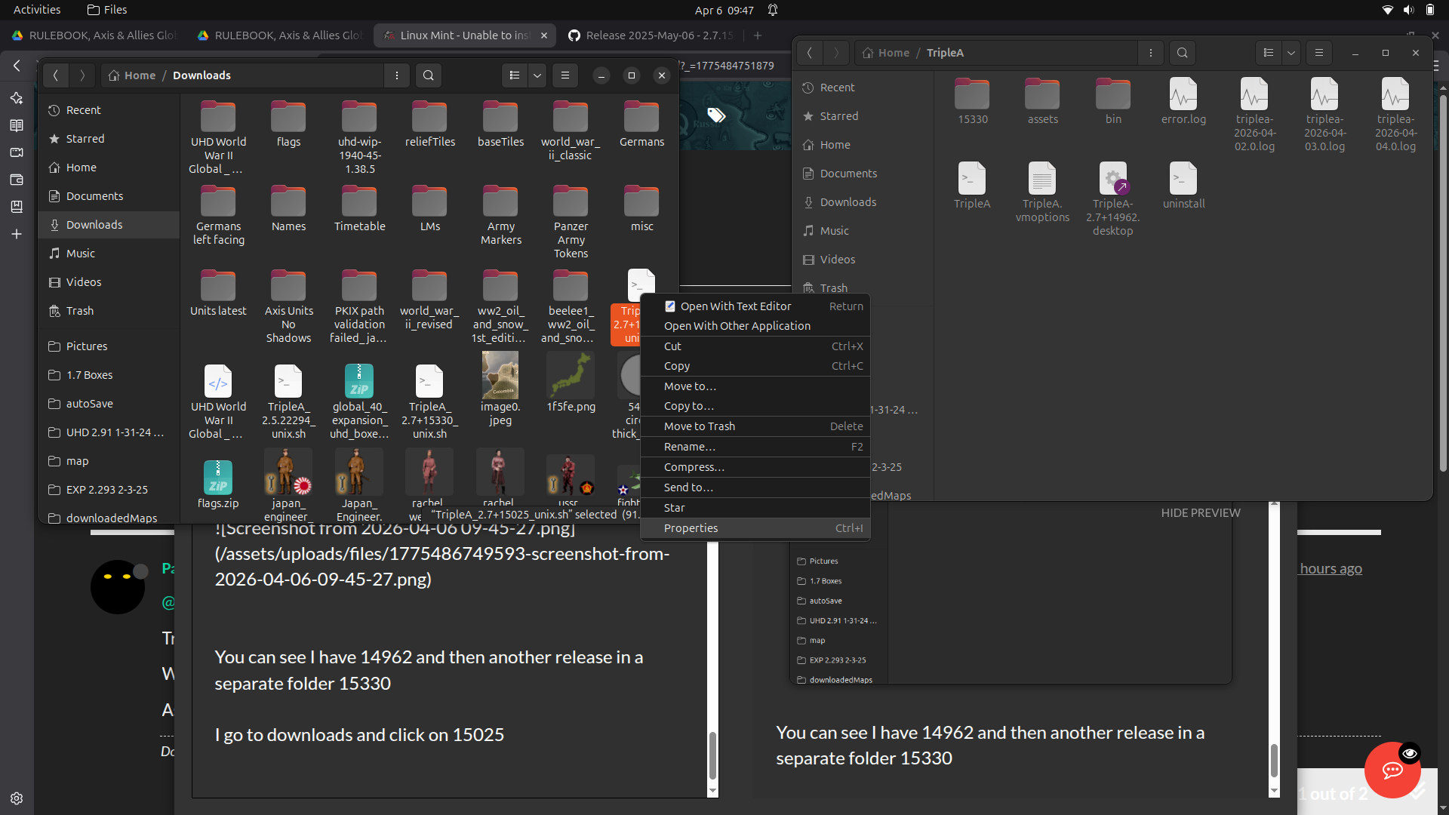Click the search icon in the TripleA window
Screen dimensions: 1449x815
click(1183, 53)
